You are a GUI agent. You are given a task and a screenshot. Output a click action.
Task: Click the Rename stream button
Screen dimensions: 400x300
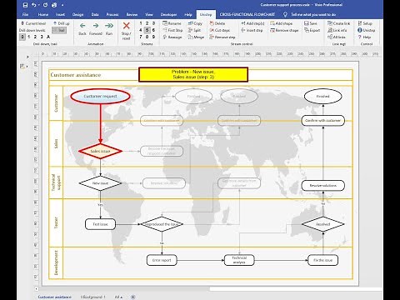coord(172,23)
